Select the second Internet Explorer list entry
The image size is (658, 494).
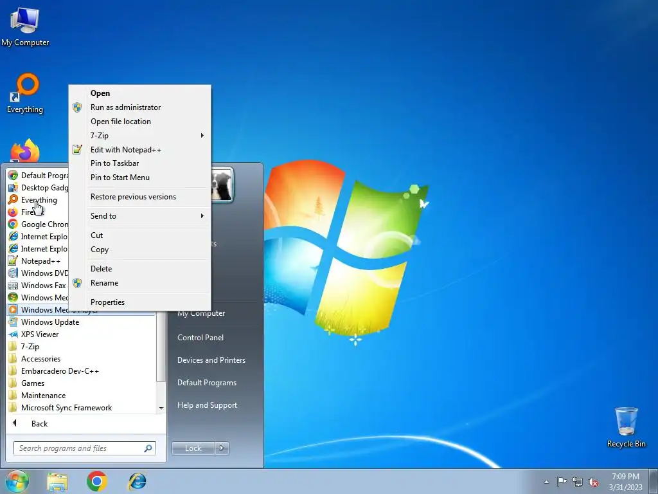tap(38, 249)
